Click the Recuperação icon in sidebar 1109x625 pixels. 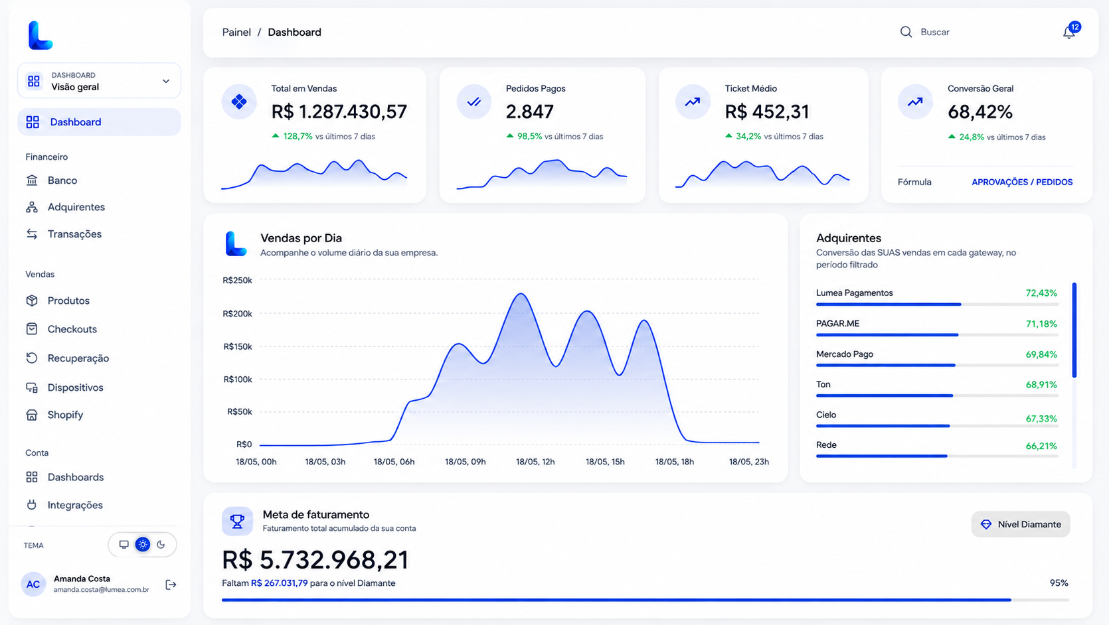32,358
